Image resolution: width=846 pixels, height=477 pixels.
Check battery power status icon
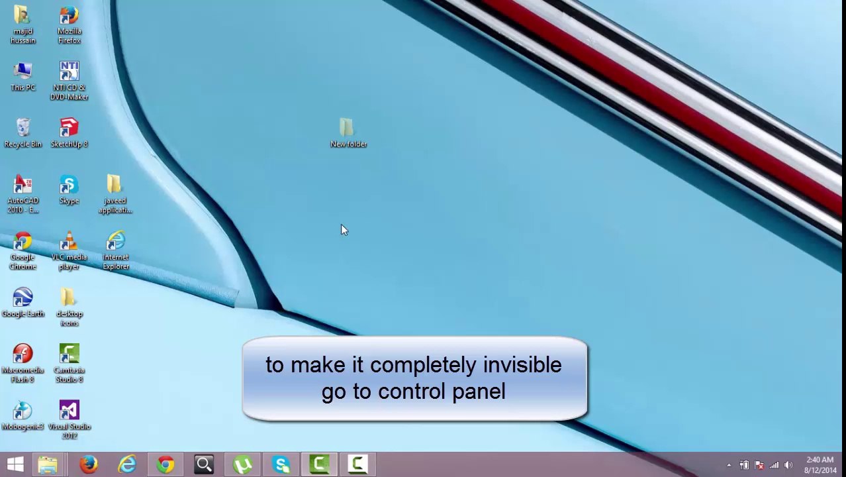click(744, 465)
